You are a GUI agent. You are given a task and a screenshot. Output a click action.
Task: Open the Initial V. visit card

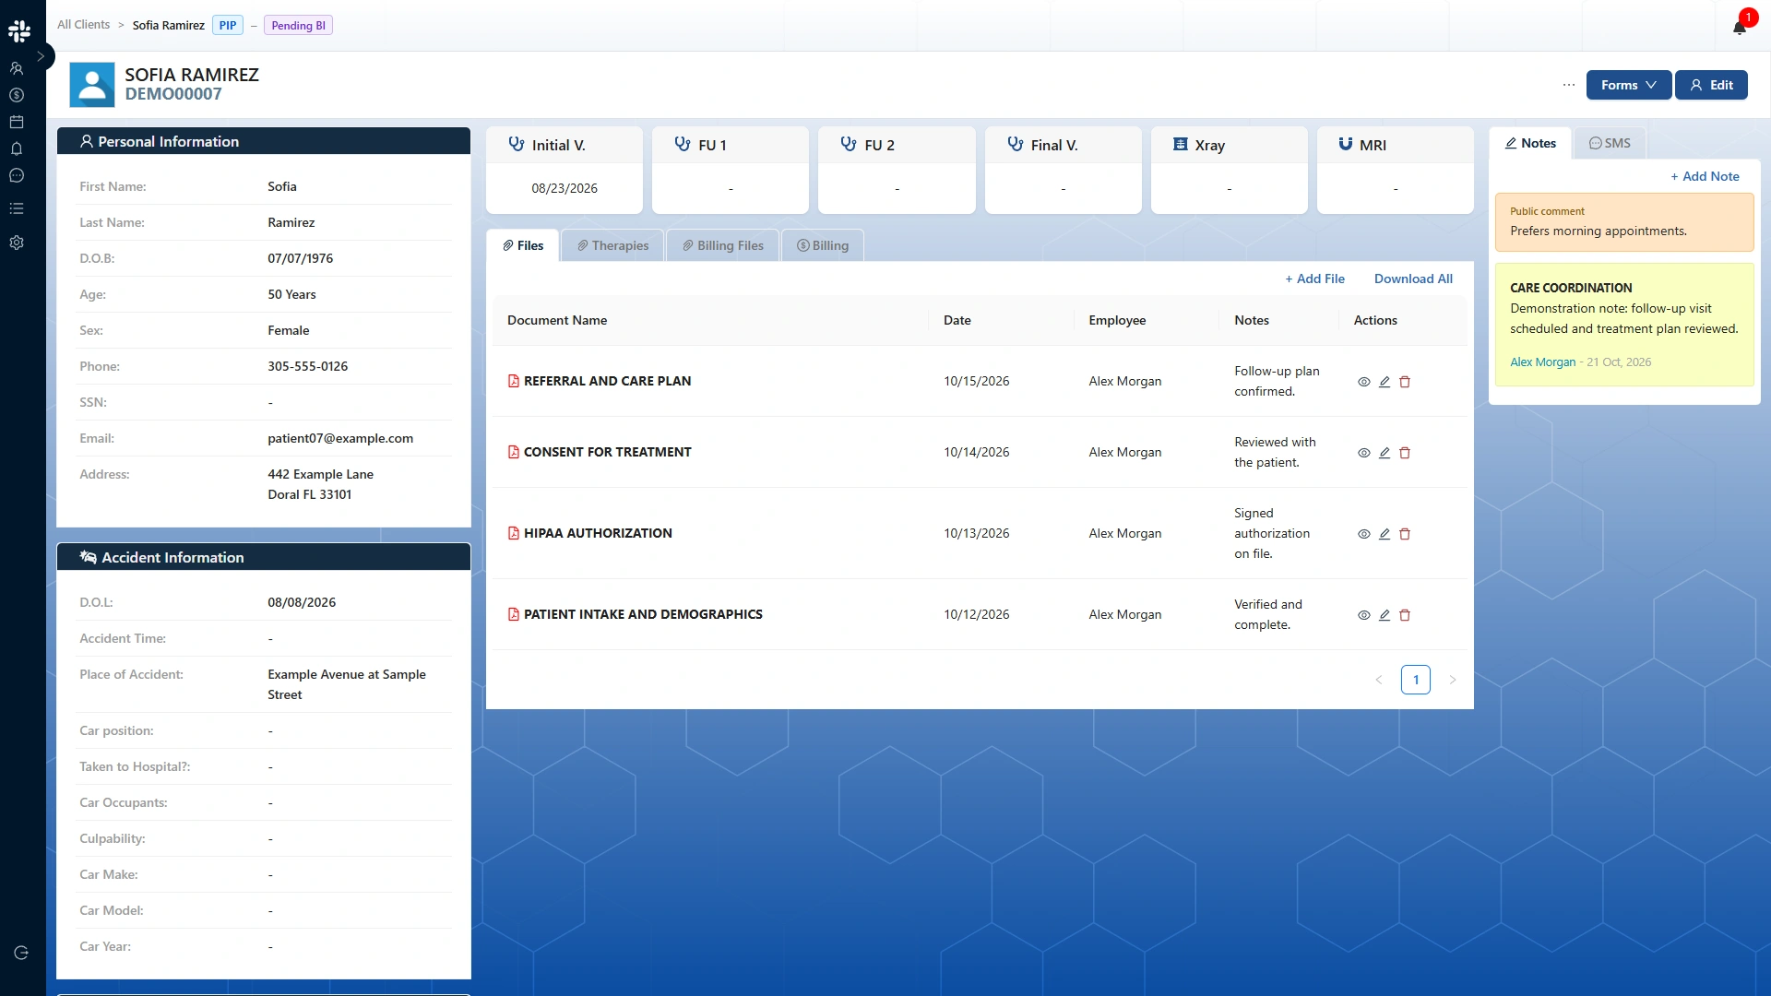tap(565, 170)
